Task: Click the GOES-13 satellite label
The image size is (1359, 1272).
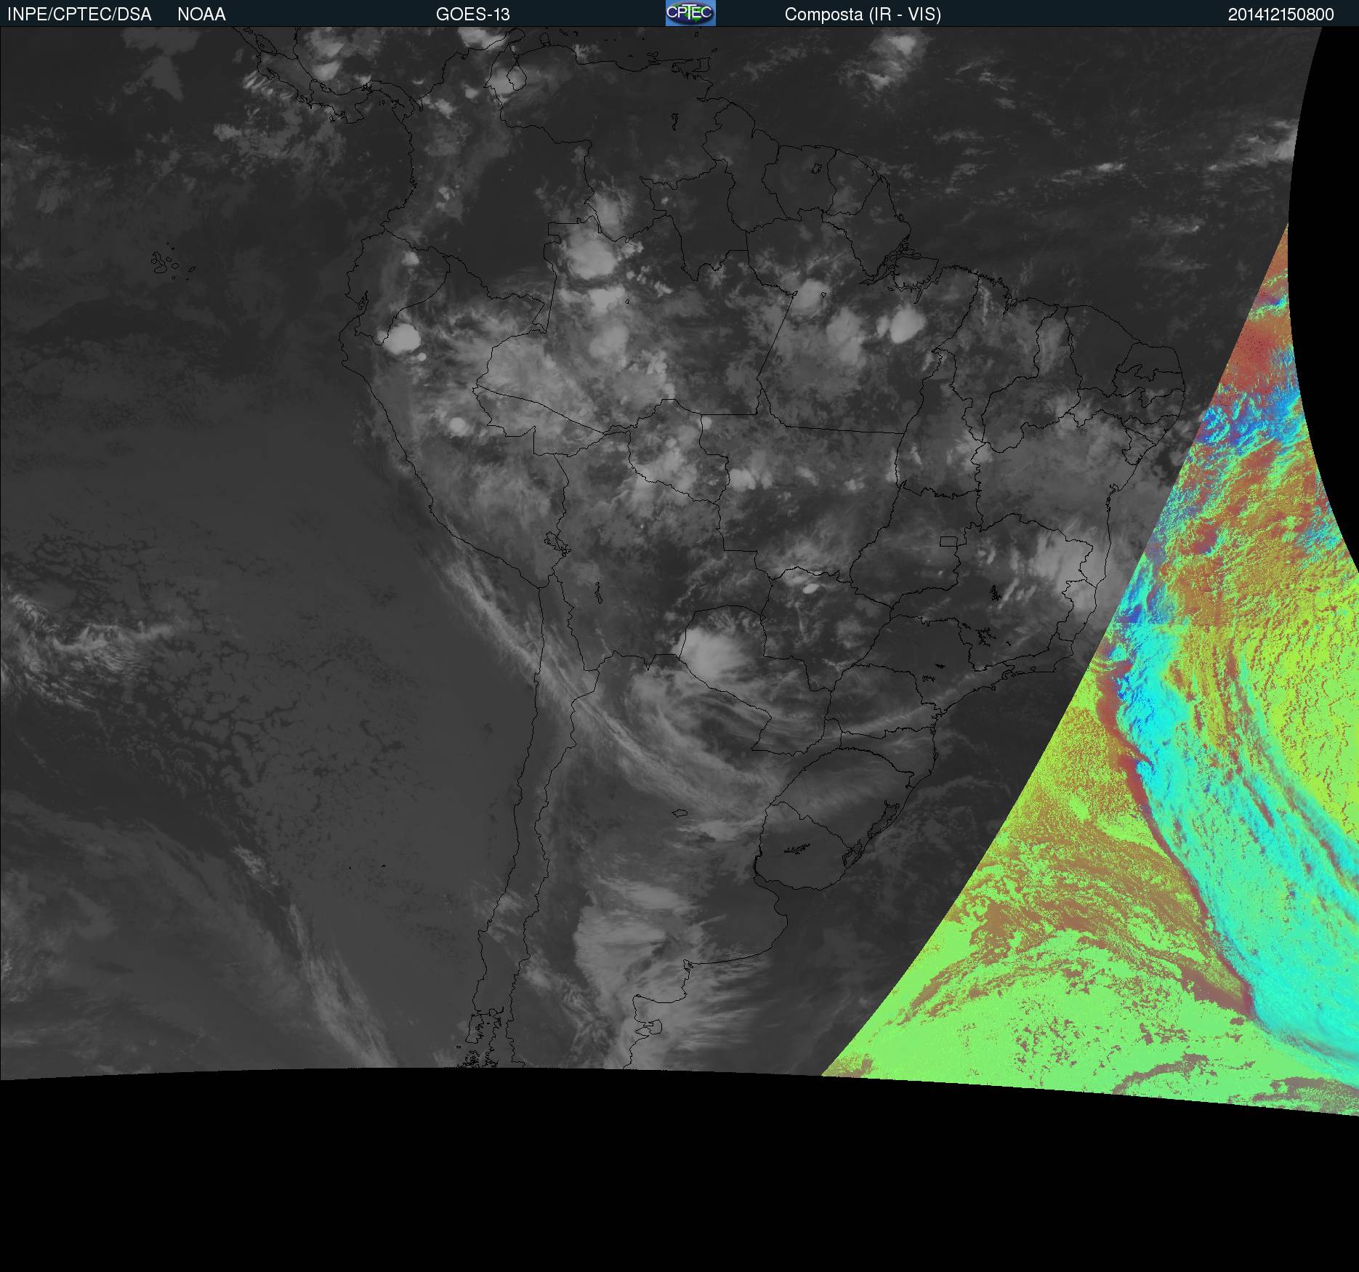Action: (x=472, y=15)
